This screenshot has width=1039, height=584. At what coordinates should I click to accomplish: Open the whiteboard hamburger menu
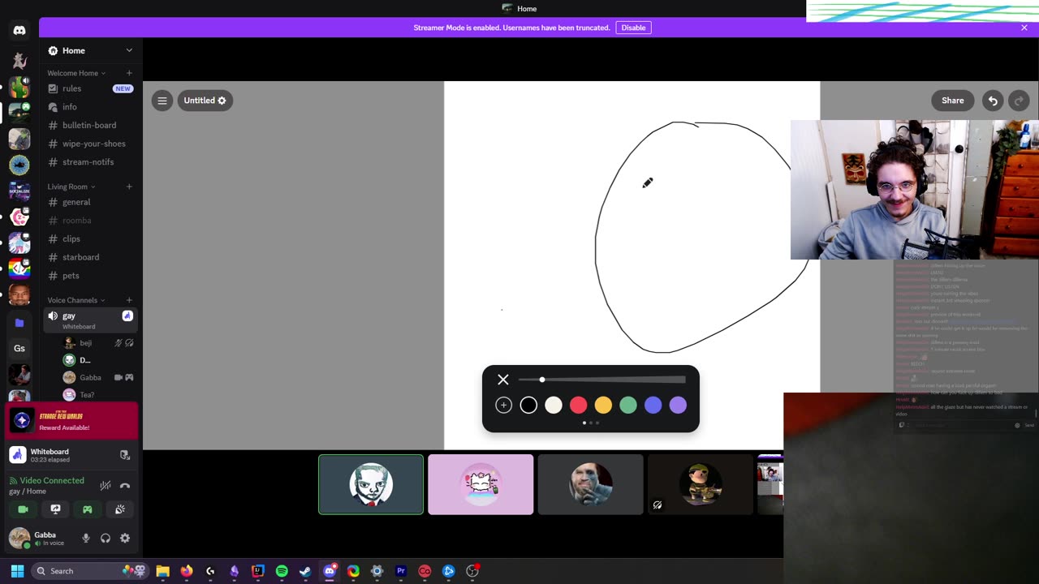coord(162,101)
